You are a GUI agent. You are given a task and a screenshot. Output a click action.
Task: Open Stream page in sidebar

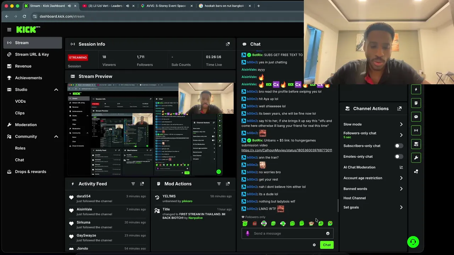(x=33, y=43)
